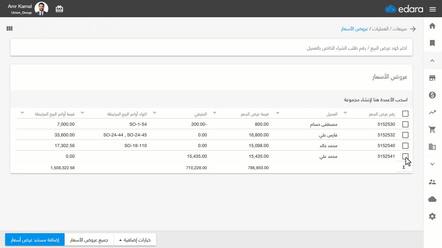Open the shopping cart icon in sidebar

coord(432,130)
